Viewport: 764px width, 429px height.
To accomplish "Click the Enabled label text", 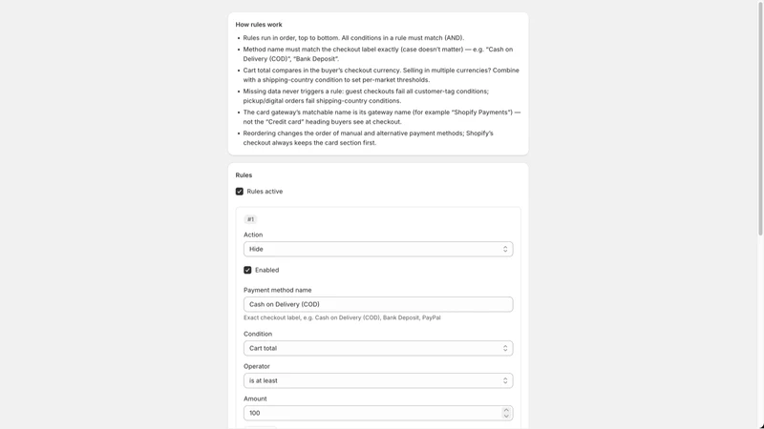I will (267, 270).
